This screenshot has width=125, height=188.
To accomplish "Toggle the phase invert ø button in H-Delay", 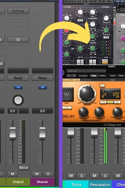I will tap(102, 85).
